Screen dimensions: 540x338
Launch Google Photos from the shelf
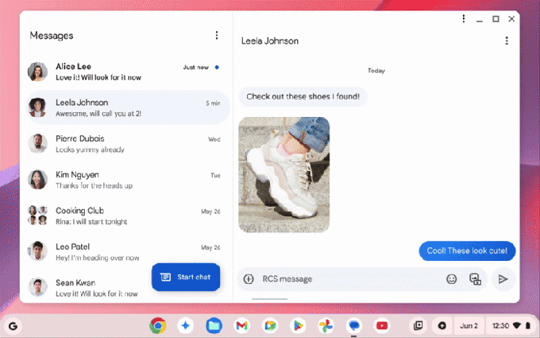[x=326, y=325]
